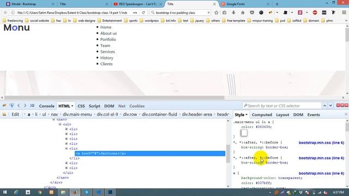The height and width of the screenshot is (196, 349).
Task: Click the Clients menu link
Action: pyautogui.click(x=106, y=64)
